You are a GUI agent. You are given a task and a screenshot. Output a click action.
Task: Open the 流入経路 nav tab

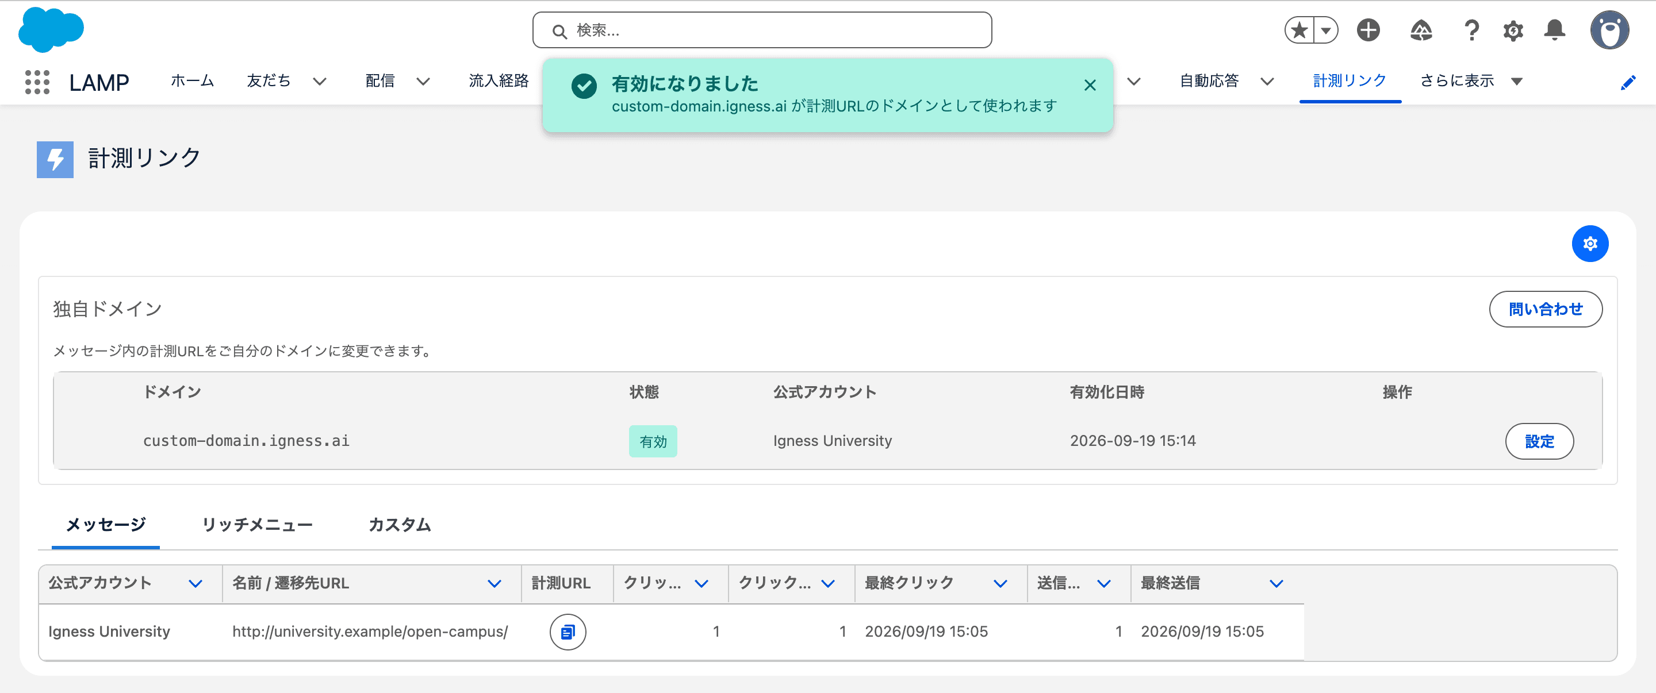point(499,81)
